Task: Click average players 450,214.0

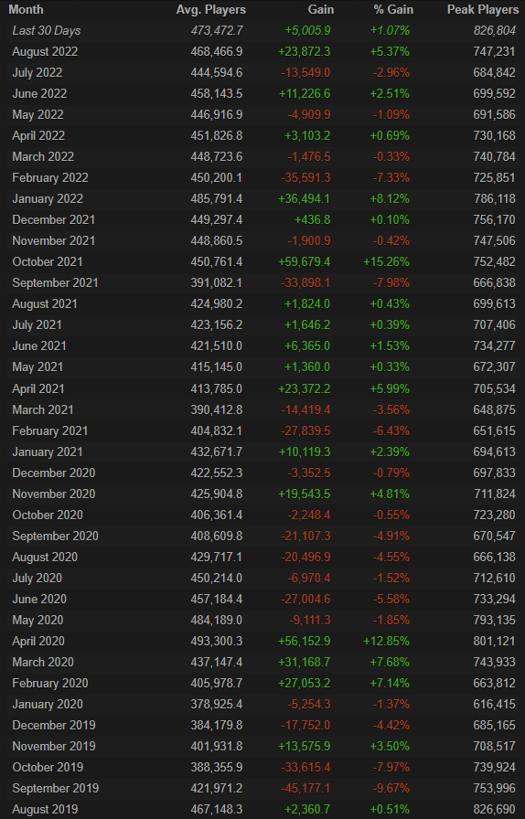Action: [x=217, y=579]
